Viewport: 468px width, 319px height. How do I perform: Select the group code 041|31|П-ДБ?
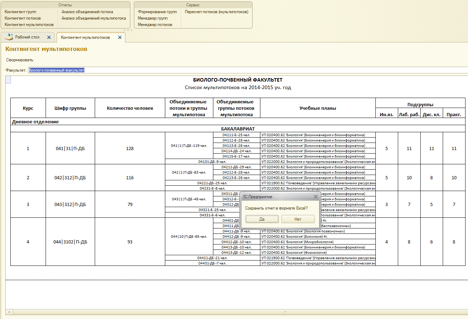(x=70, y=148)
